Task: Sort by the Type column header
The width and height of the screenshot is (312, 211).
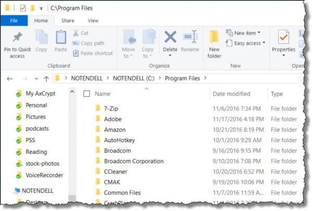Action: point(277,94)
